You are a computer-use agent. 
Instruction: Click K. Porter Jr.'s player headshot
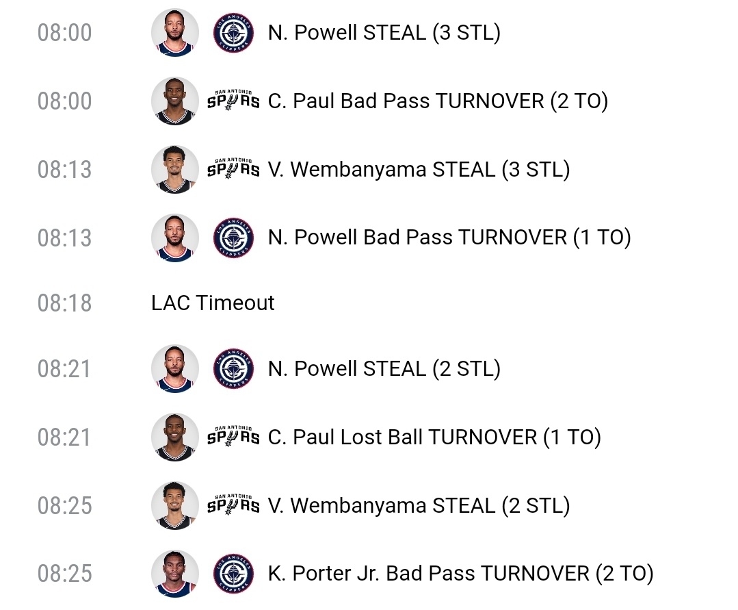coord(175,574)
